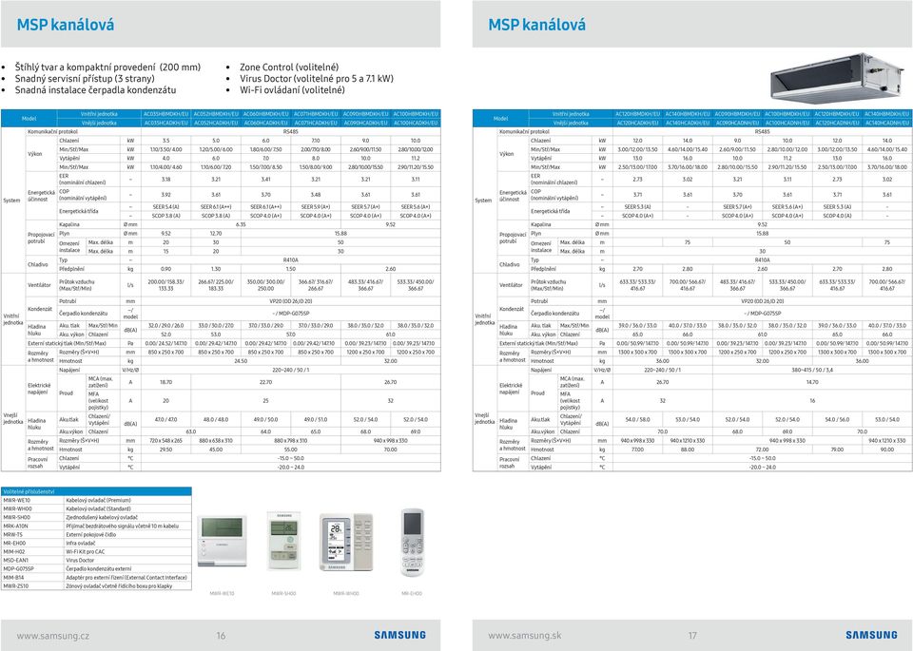
Task: Click the outdoor unit weight 77.00
Action: click(x=637, y=450)
